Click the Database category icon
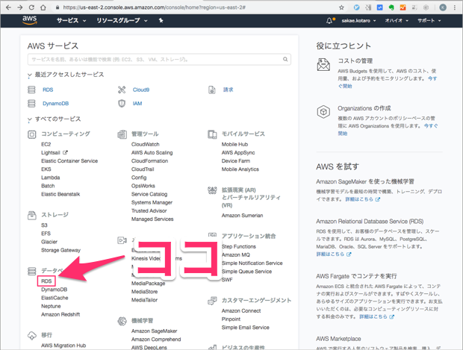The width and height of the screenshot is (463, 350). pos(31,271)
